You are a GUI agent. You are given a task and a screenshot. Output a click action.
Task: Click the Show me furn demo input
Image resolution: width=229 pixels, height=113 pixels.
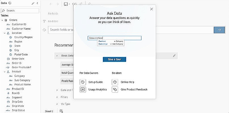pyautogui.click(x=115, y=38)
